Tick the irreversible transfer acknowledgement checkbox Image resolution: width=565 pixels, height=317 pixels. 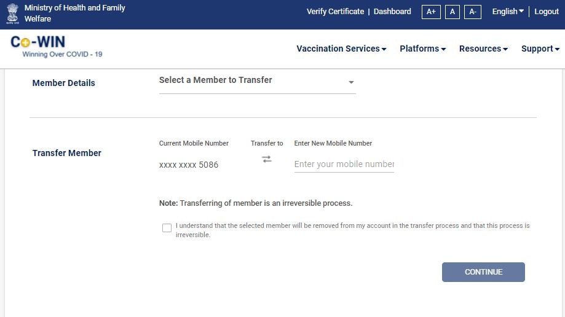167,228
